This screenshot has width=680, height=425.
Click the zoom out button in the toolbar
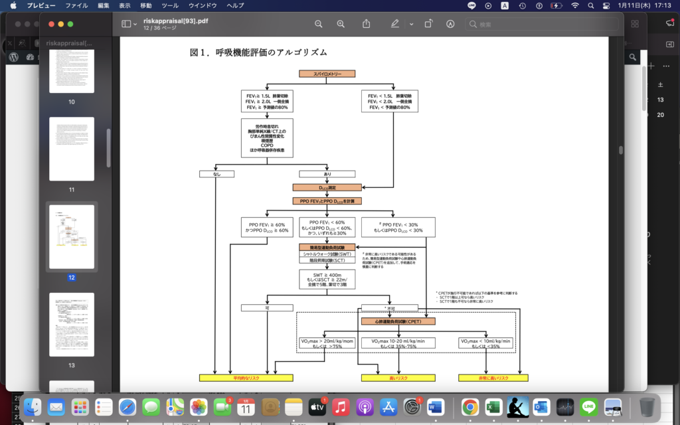click(x=319, y=24)
